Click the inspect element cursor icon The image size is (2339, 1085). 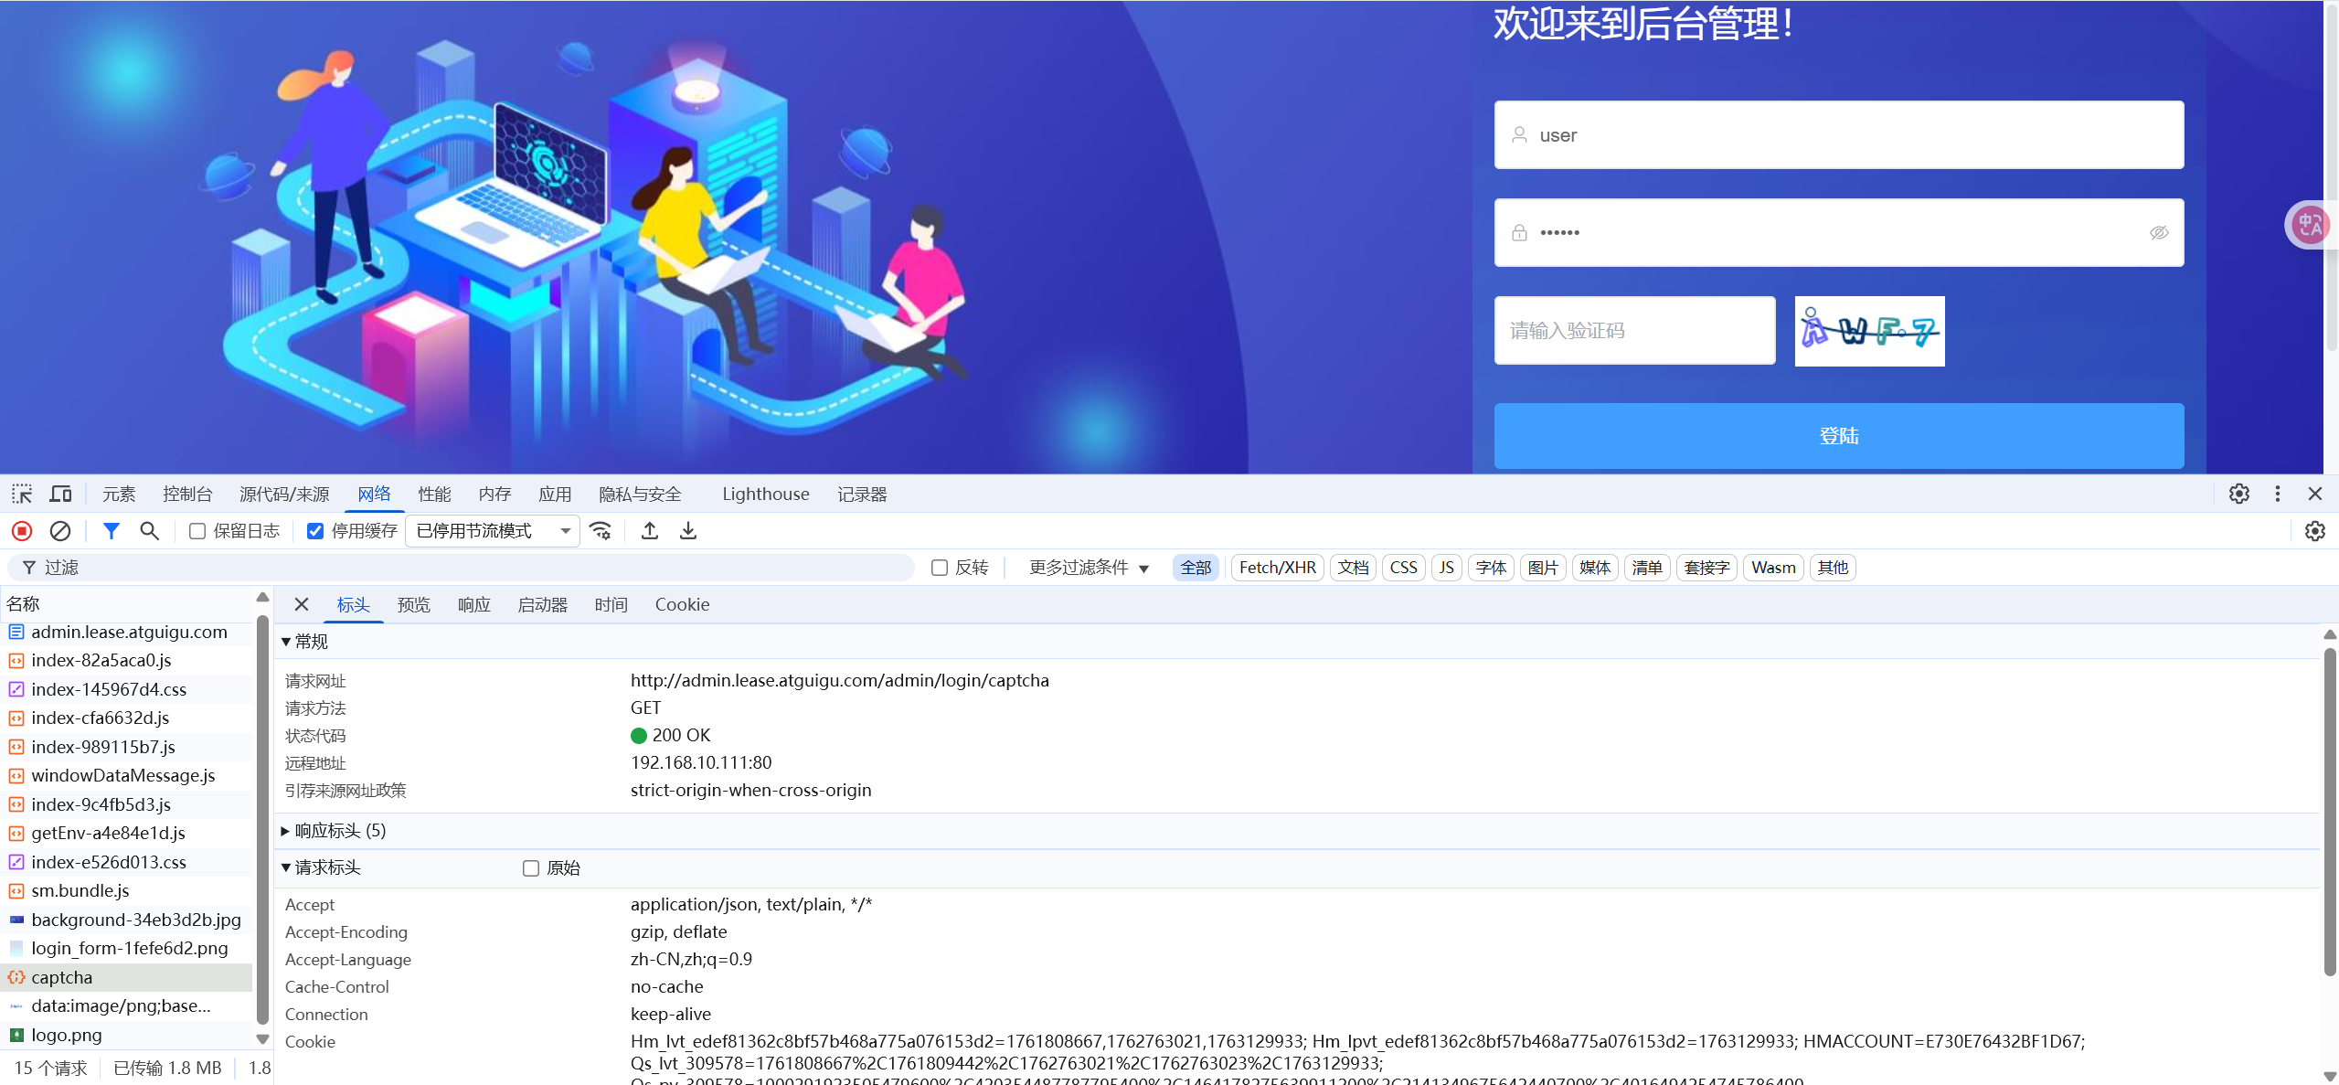(21, 494)
